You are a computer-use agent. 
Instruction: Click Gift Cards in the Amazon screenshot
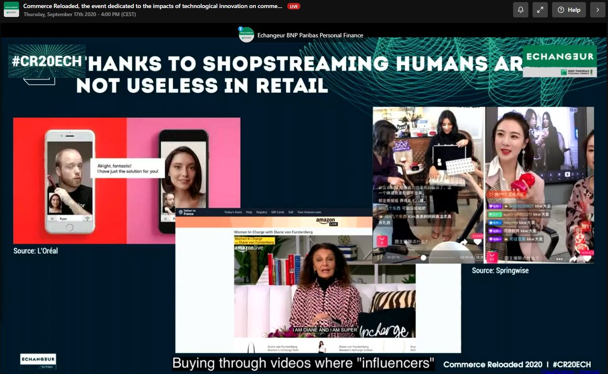pyautogui.click(x=278, y=212)
